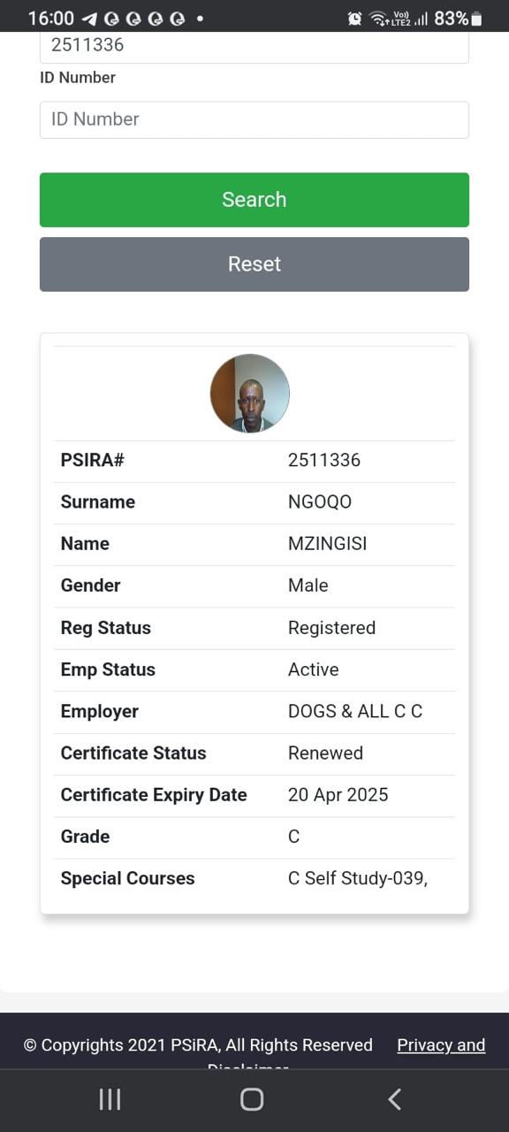The height and width of the screenshot is (1132, 509).
Task: Tap the Android back navigation icon
Action: [x=395, y=1099]
